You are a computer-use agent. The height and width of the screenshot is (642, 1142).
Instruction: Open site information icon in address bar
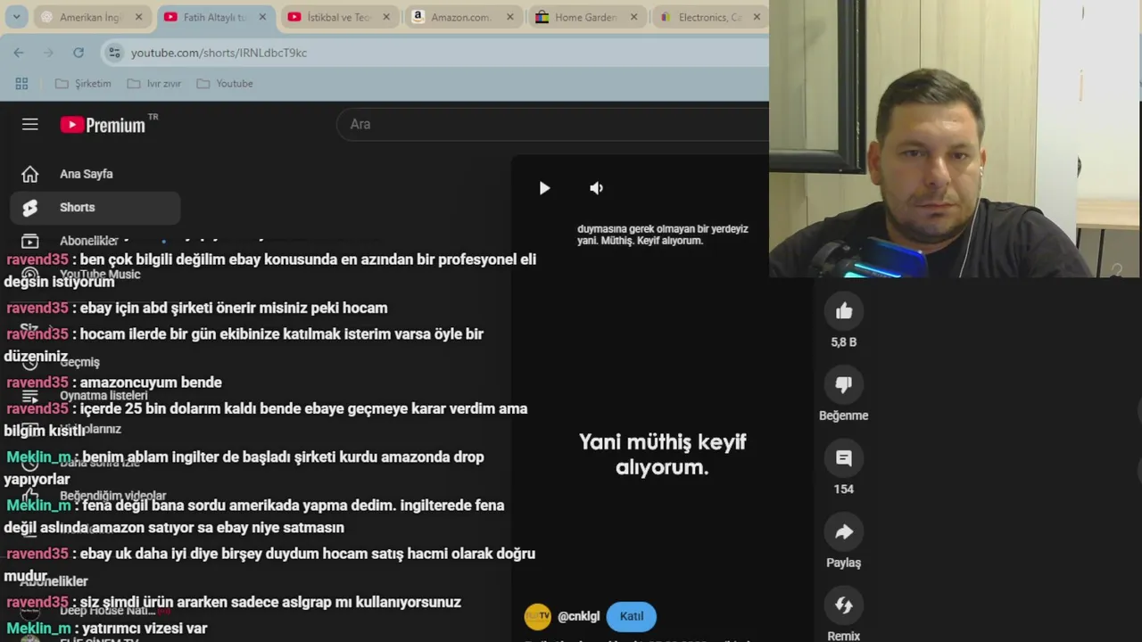[114, 53]
